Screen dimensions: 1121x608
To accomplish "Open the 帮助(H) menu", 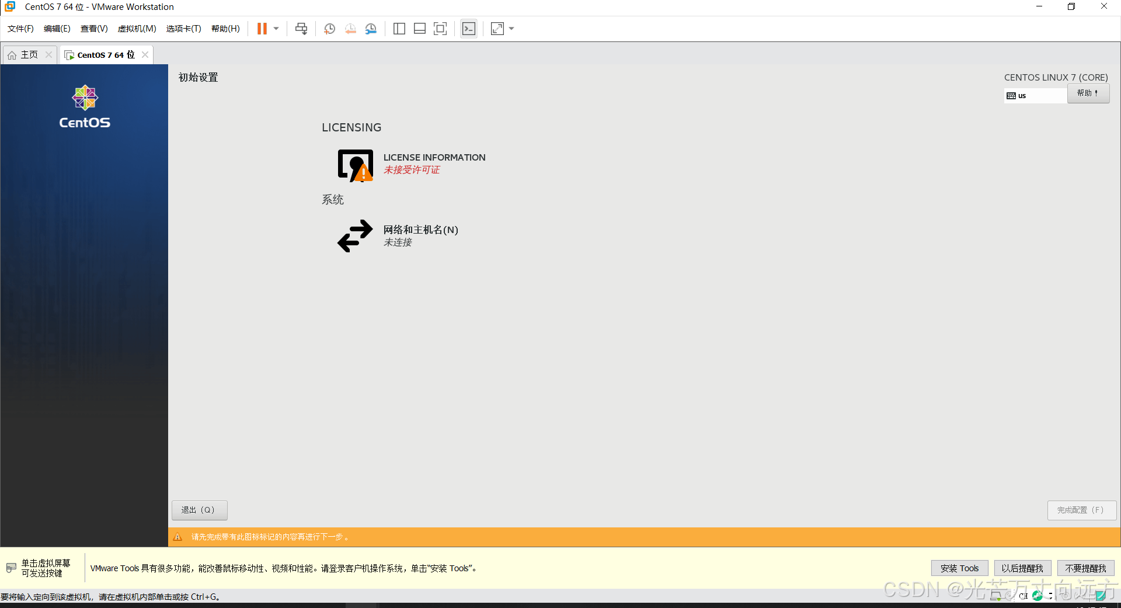I will pyautogui.click(x=225, y=29).
